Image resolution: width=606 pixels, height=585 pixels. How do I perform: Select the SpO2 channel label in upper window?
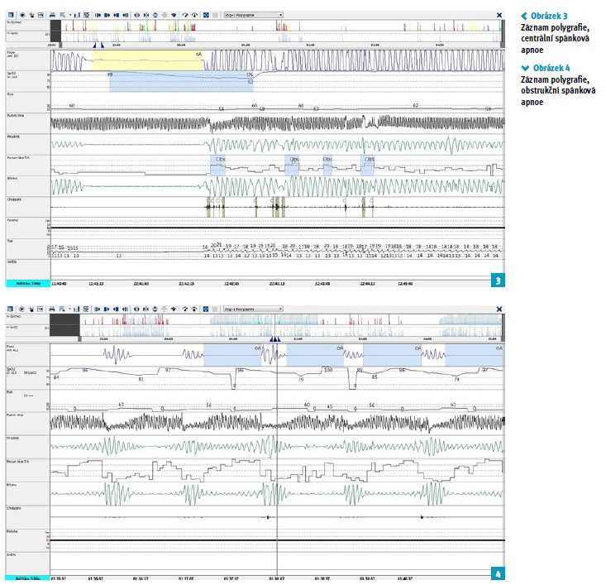coord(13,75)
